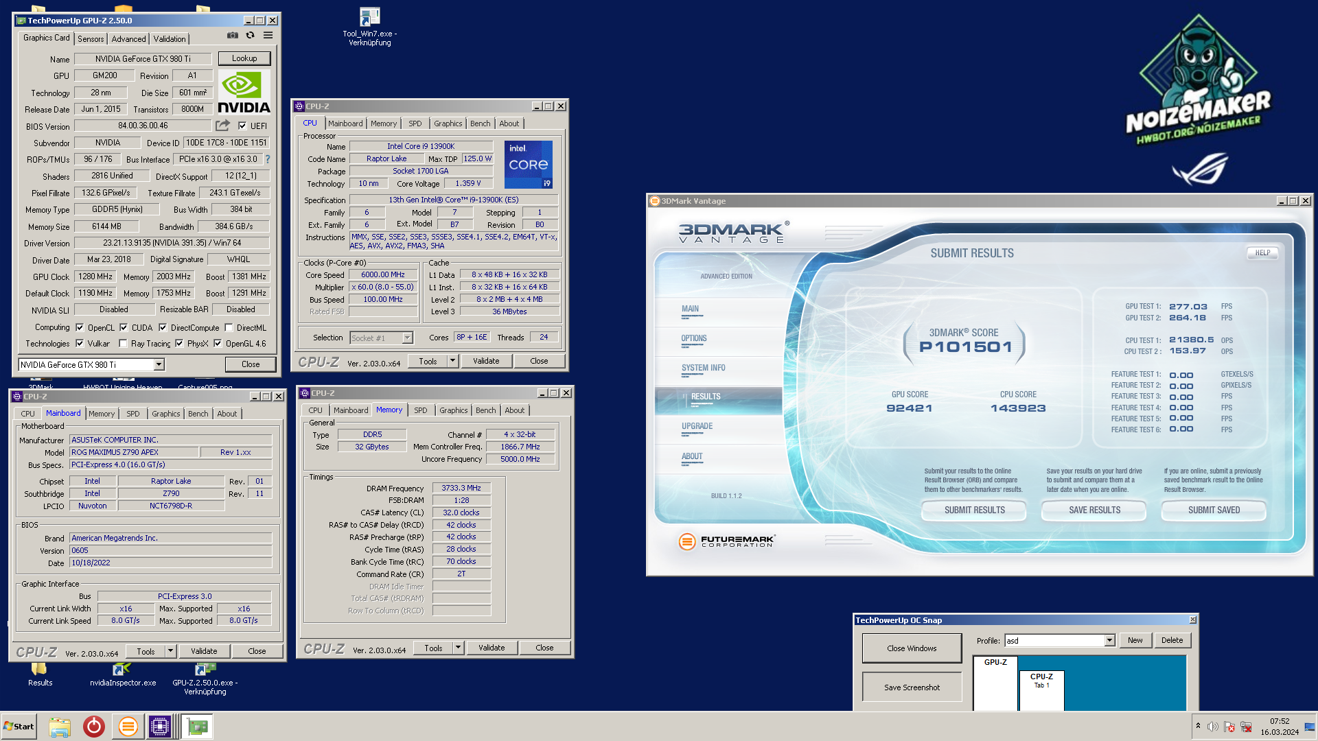Expand Tools dropdown arrow in CPU-Z CPU window
This screenshot has height=741, width=1318.
click(x=452, y=361)
